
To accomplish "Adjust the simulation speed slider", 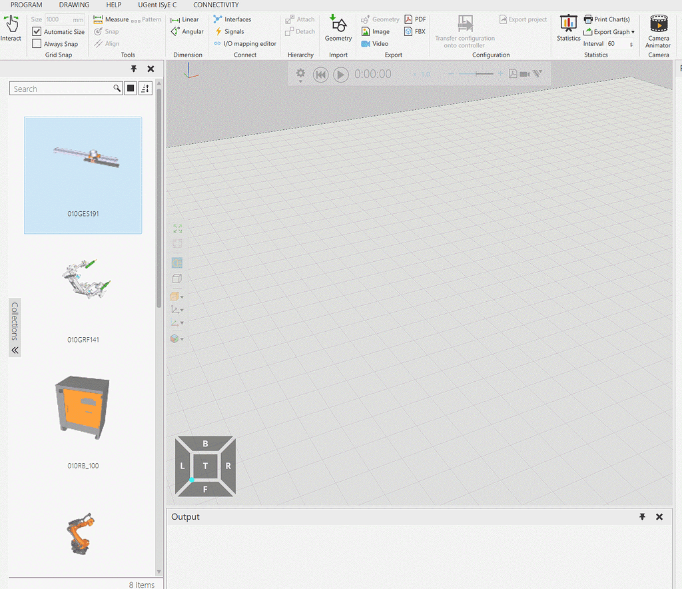I will (x=476, y=74).
